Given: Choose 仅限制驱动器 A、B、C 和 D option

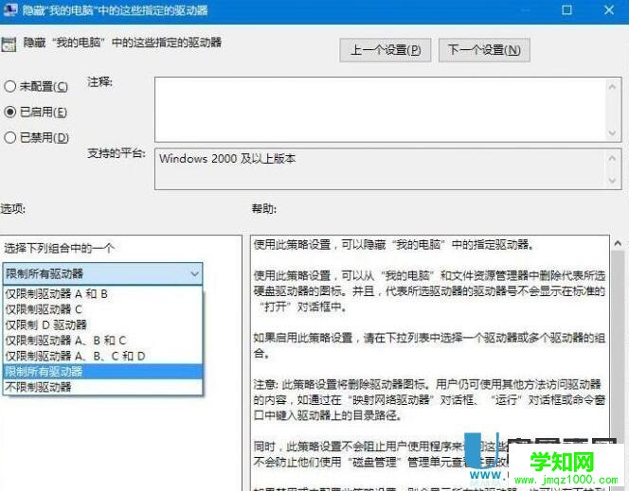Looking at the screenshot, I should 102,356.
